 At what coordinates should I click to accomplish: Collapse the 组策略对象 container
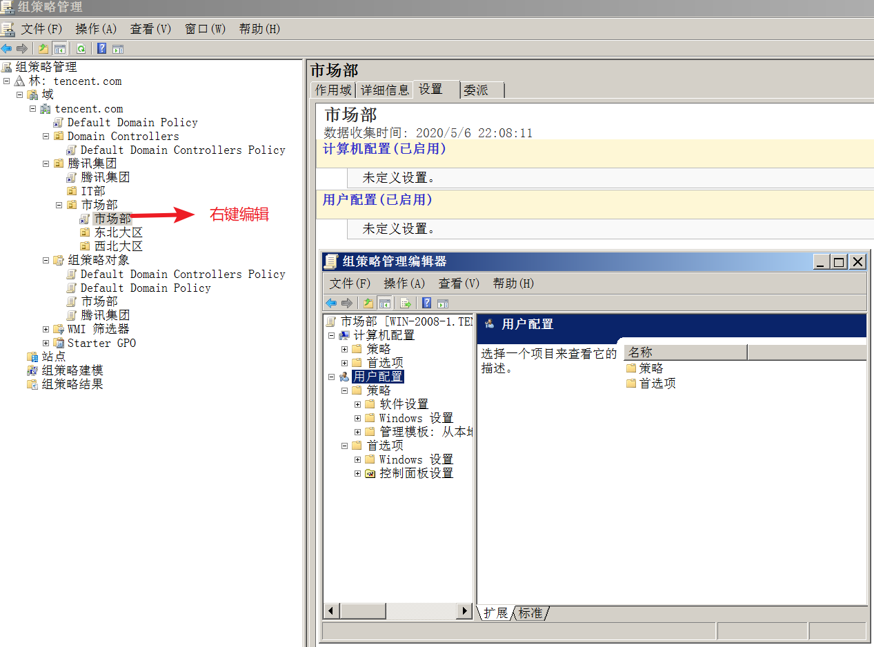pyautogui.click(x=46, y=260)
